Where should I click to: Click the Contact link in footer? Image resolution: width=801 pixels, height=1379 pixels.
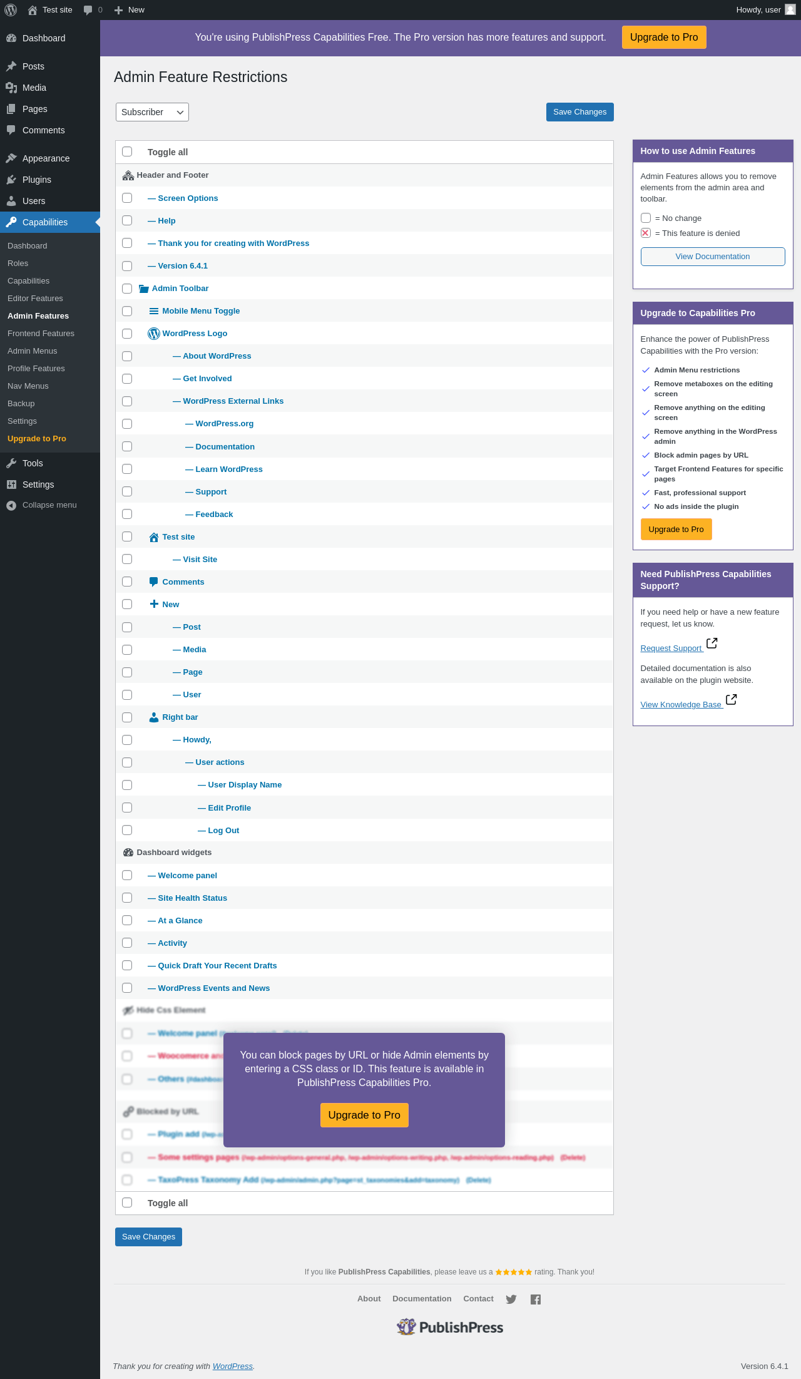pyautogui.click(x=478, y=1299)
